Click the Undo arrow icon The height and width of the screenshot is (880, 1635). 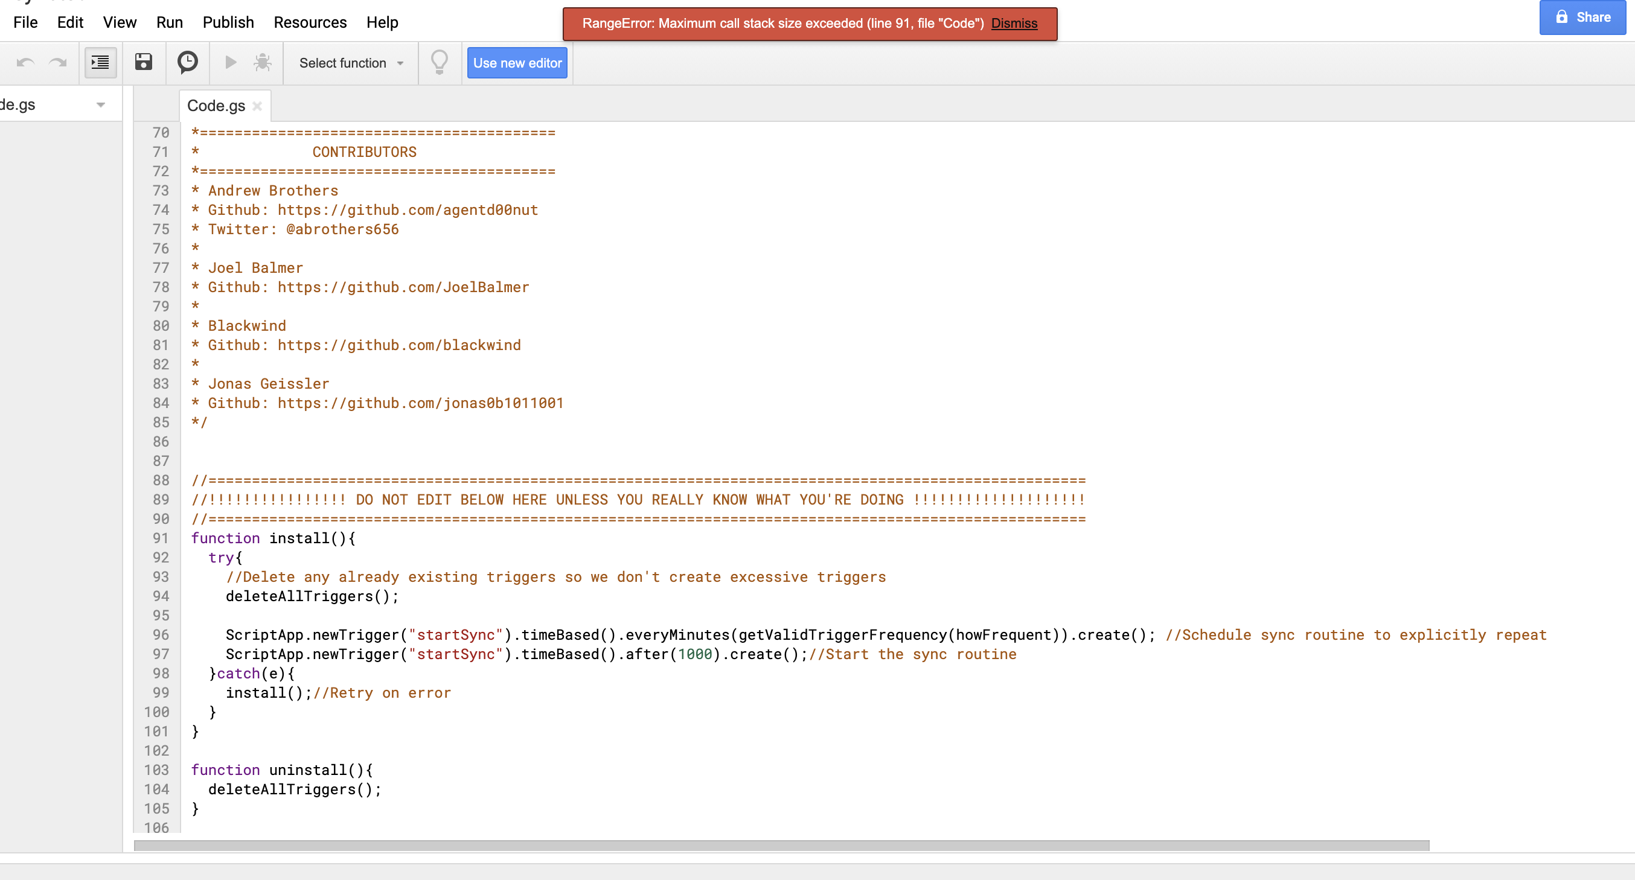point(25,62)
